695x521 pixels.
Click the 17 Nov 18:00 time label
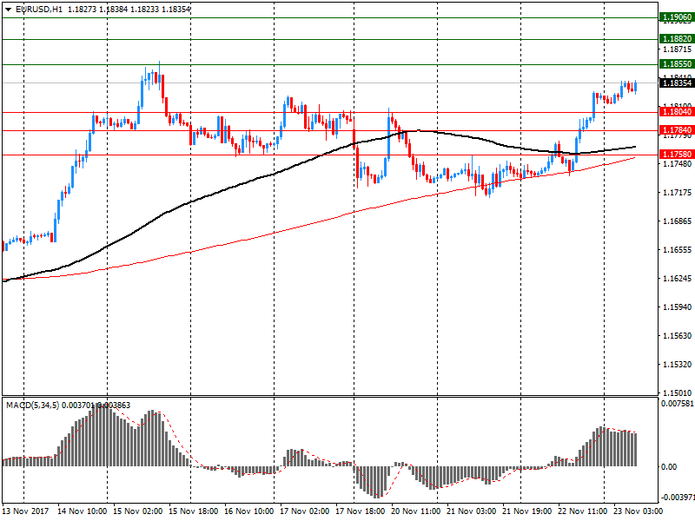pyautogui.click(x=360, y=511)
